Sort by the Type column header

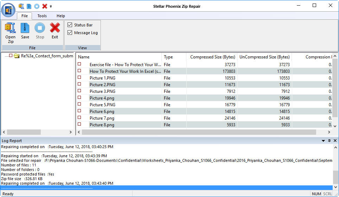(x=174, y=57)
